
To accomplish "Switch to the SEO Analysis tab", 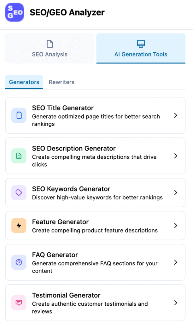I will [50, 49].
